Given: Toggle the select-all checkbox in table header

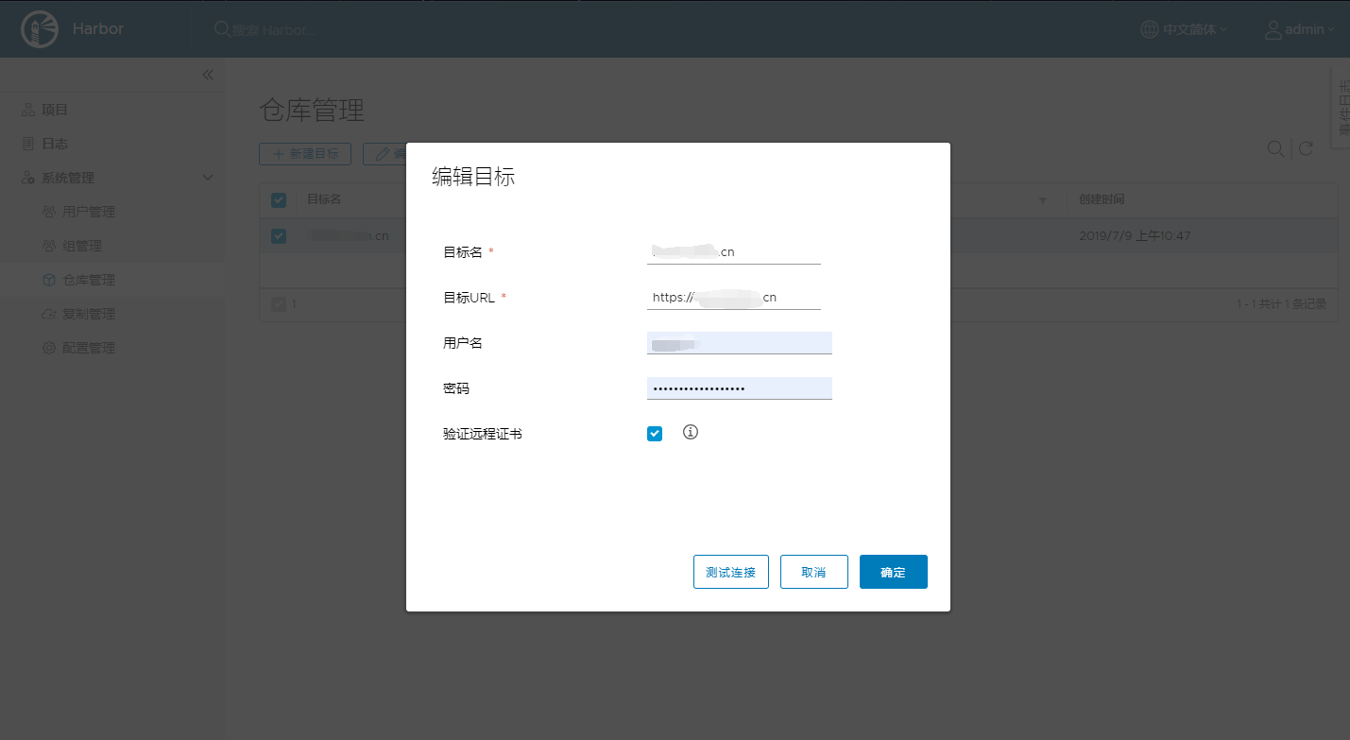Looking at the screenshot, I should point(279,199).
